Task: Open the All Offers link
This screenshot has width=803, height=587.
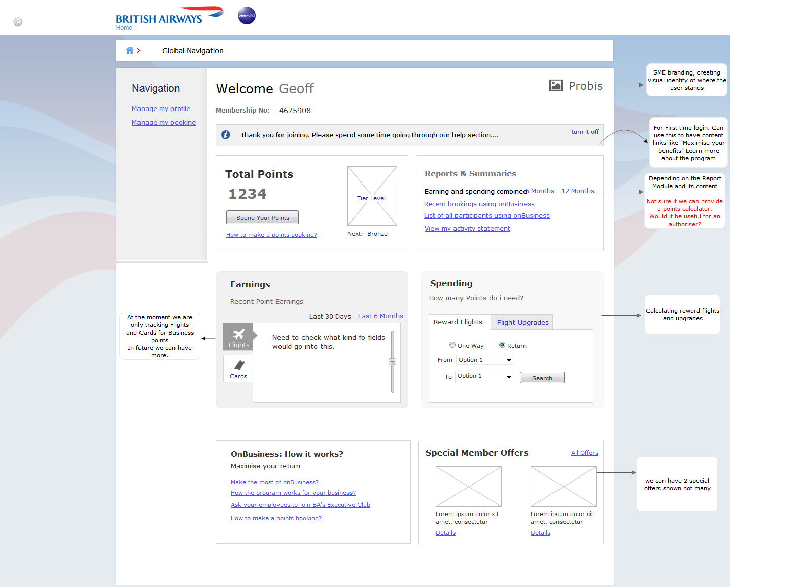Action: (584, 453)
